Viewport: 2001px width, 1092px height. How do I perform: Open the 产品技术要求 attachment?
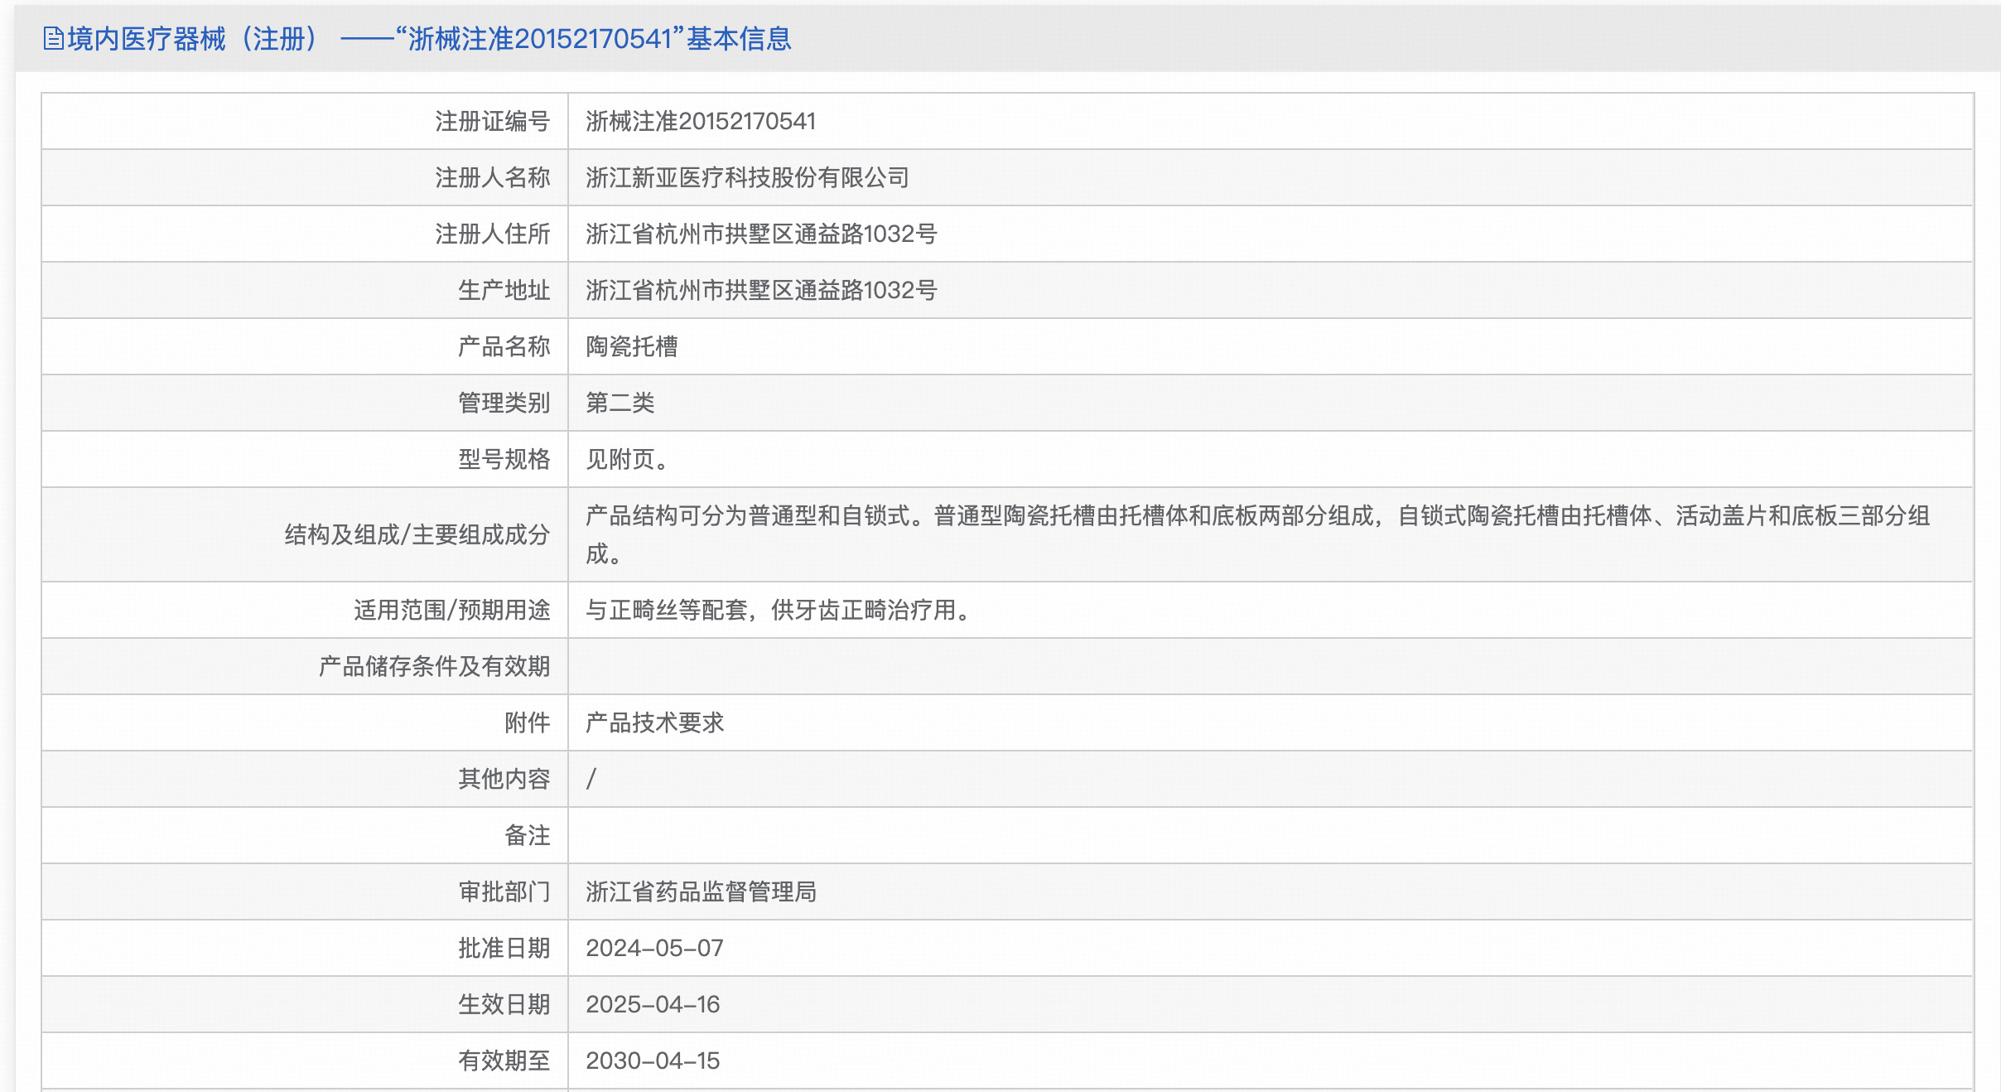coord(654,723)
